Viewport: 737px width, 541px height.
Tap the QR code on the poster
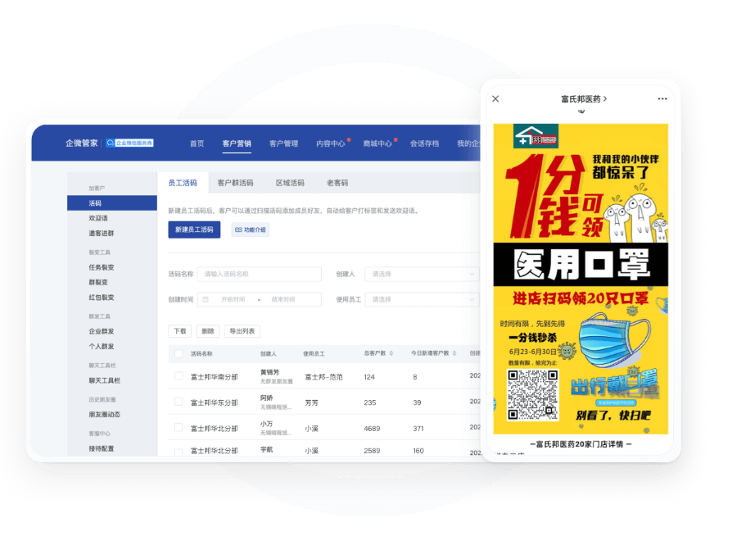(532, 395)
